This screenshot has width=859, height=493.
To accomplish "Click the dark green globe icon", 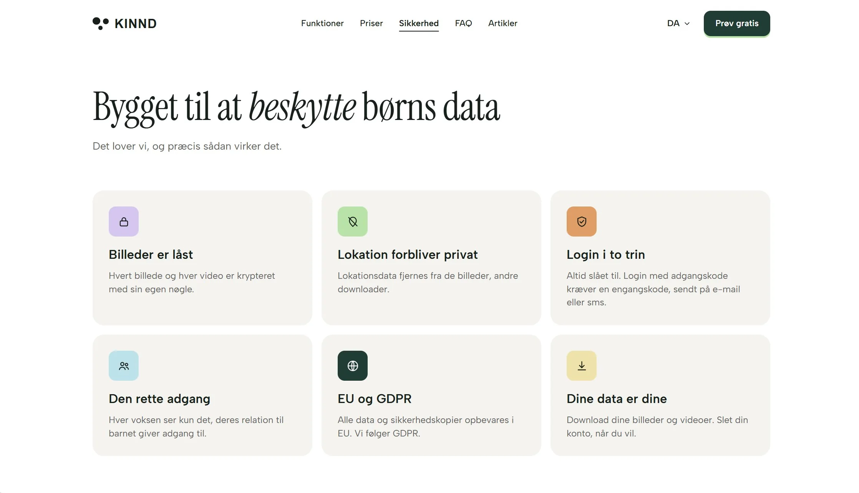I will [353, 366].
